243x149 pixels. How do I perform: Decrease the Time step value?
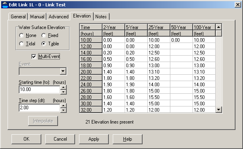(63, 110)
